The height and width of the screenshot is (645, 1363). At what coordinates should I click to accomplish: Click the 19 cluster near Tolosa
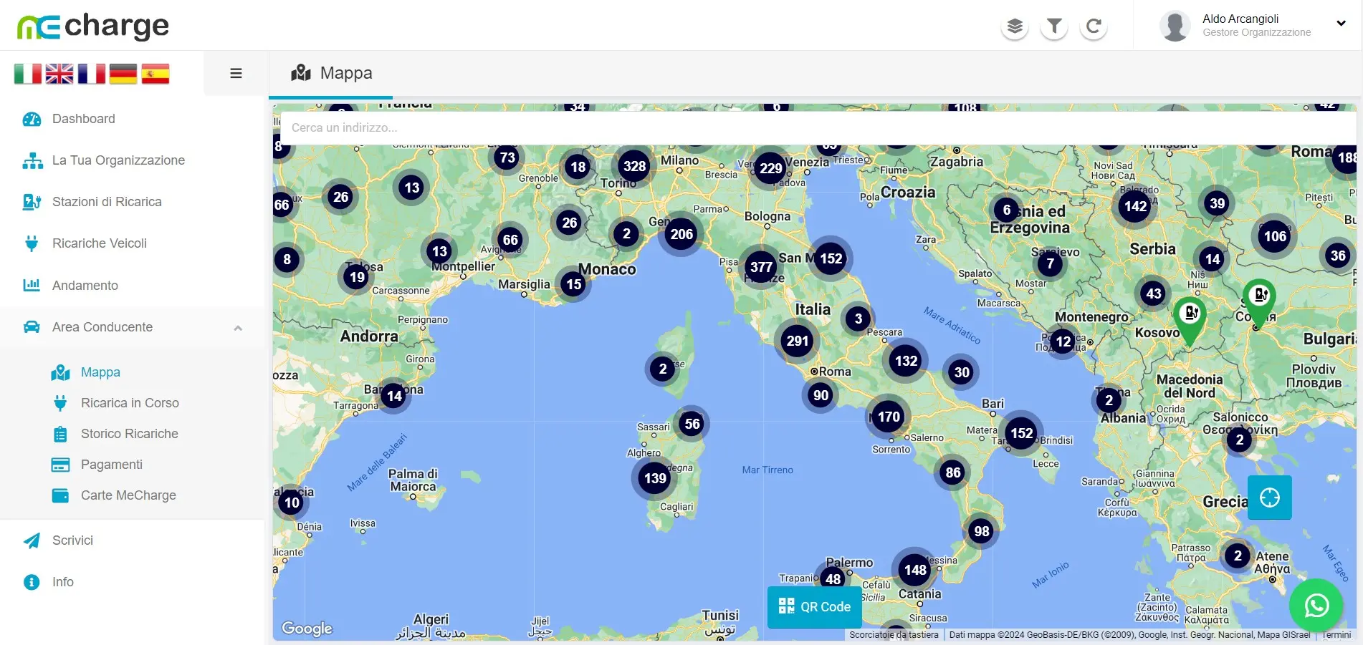[x=357, y=277]
